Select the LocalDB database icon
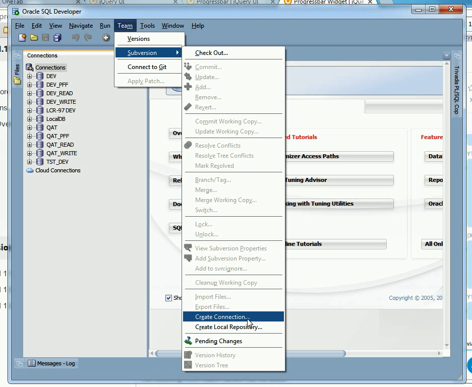472x387 pixels. 40,119
